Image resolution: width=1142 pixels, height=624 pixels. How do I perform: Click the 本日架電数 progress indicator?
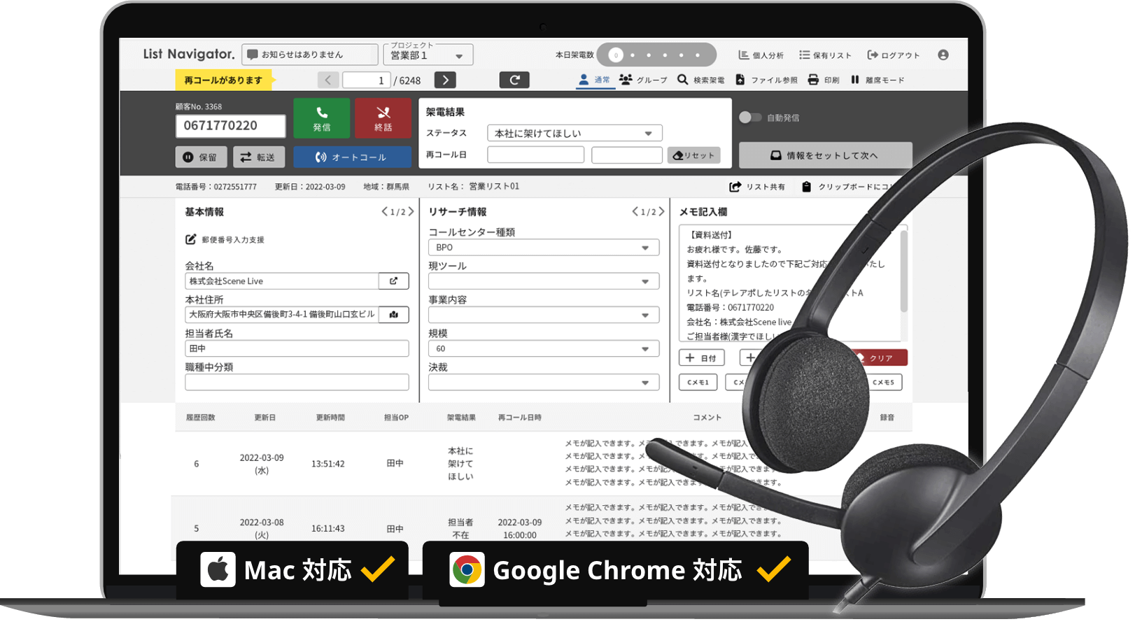(656, 55)
